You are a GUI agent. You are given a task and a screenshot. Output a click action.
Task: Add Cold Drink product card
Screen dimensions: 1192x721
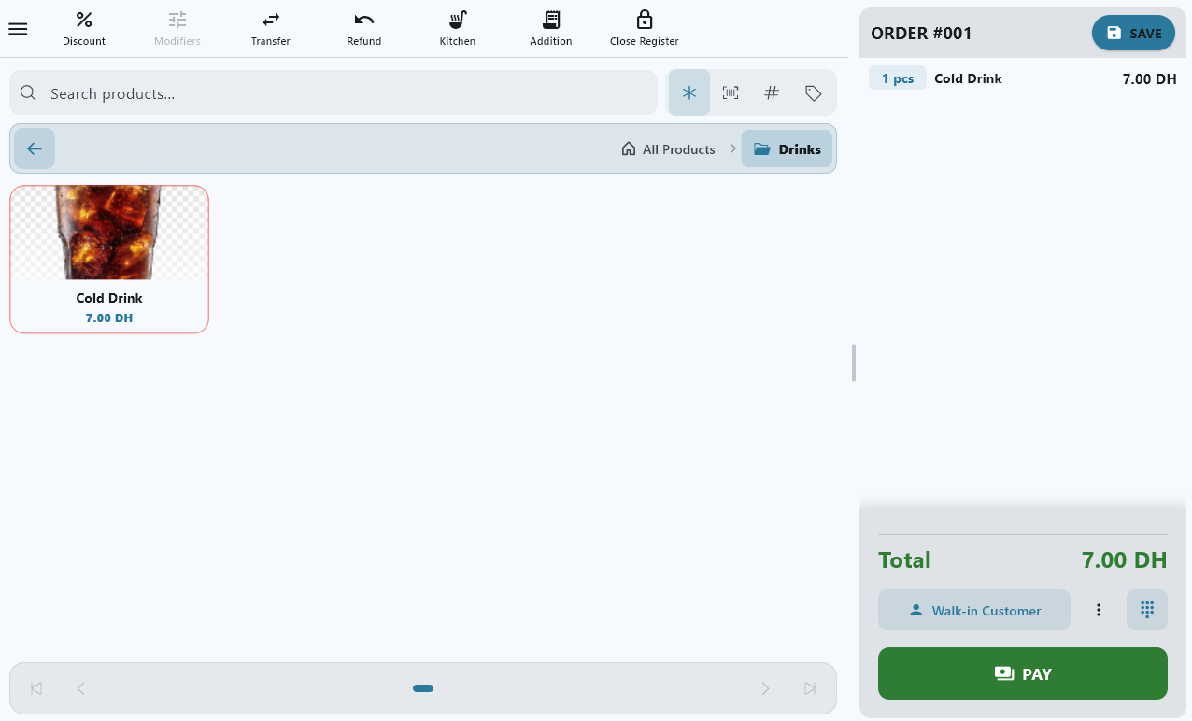[x=109, y=259]
